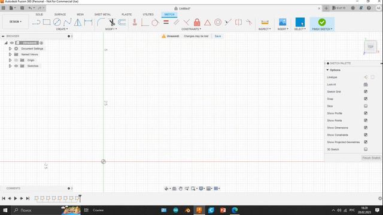383x215 pixels.
Task: Toggle the Snap checkbox
Action: [x=366, y=99]
